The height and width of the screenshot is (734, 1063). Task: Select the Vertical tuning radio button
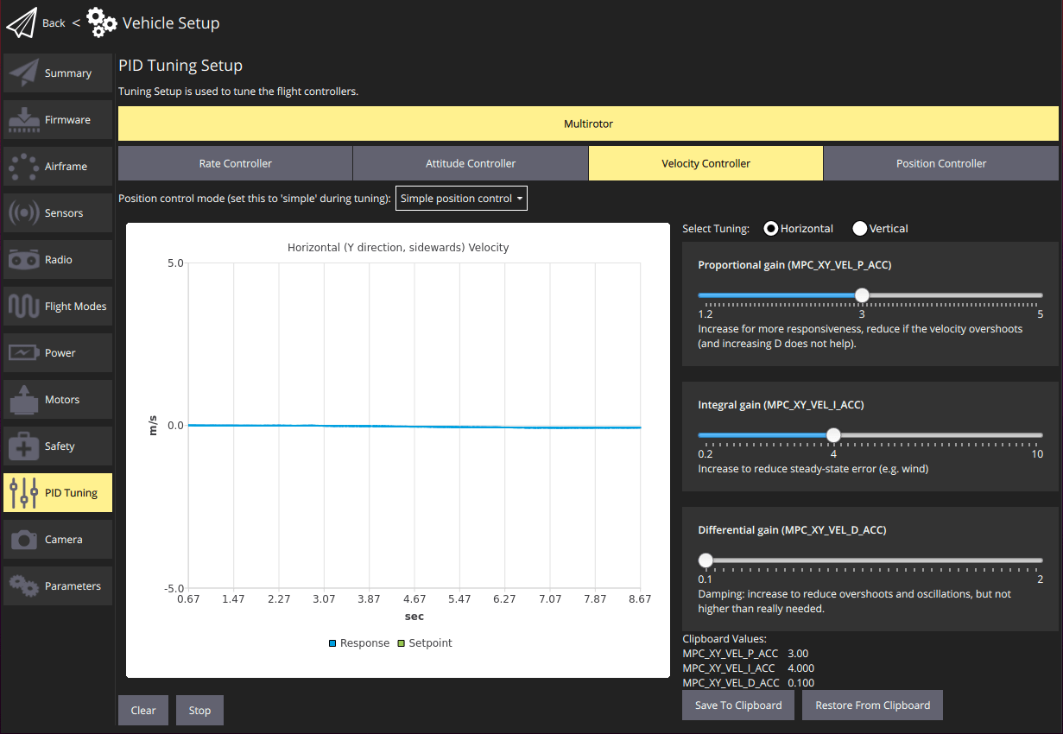[860, 229]
